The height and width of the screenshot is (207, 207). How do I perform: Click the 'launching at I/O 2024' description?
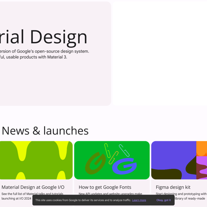click(16, 198)
